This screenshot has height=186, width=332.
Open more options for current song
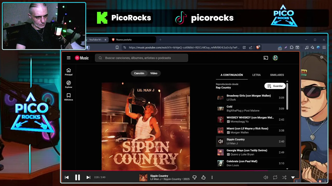(x=212, y=177)
